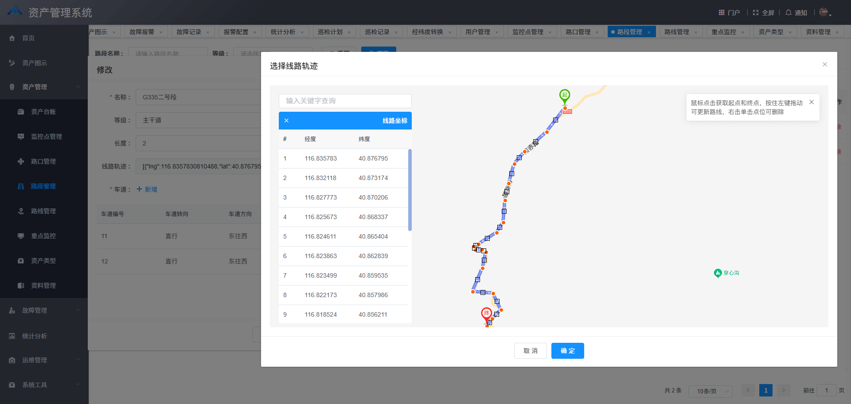Open user avatar menu in header
The height and width of the screenshot is (404, 851).
(x=824, y=12)
